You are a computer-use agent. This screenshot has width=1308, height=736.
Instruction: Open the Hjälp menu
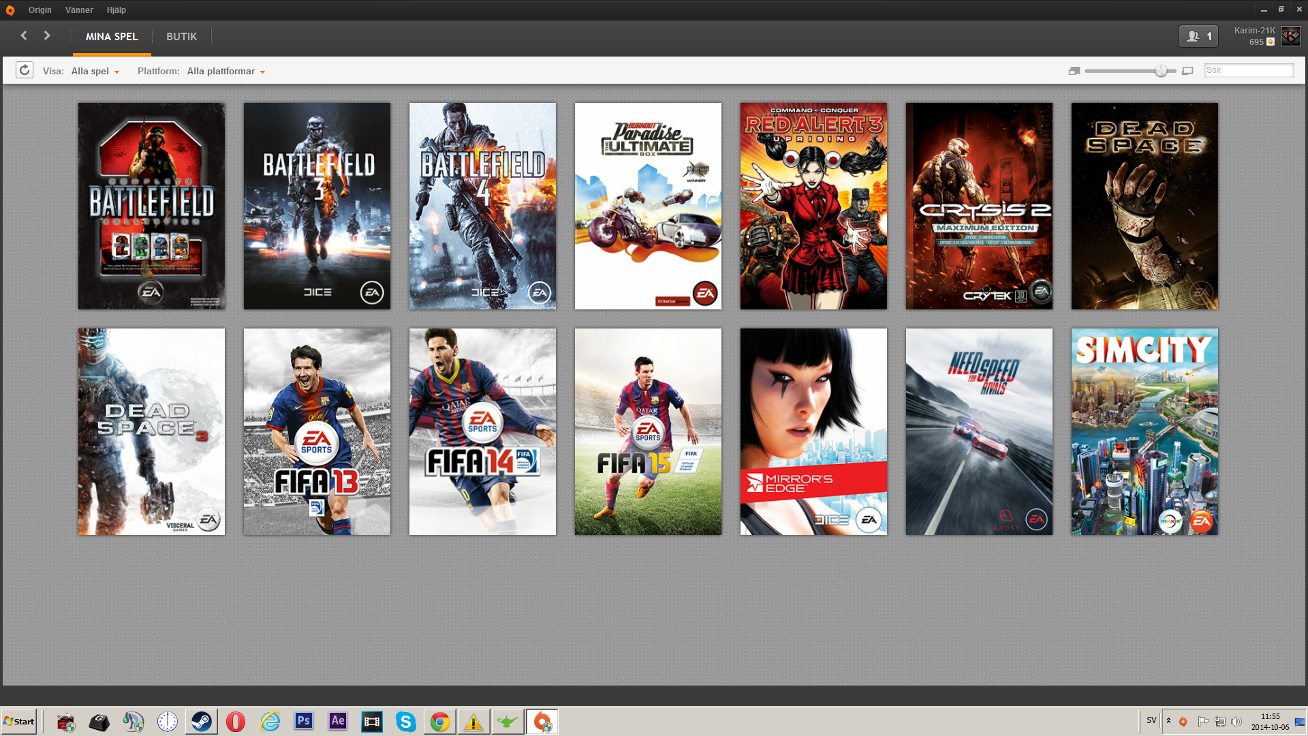click(116, 10)
